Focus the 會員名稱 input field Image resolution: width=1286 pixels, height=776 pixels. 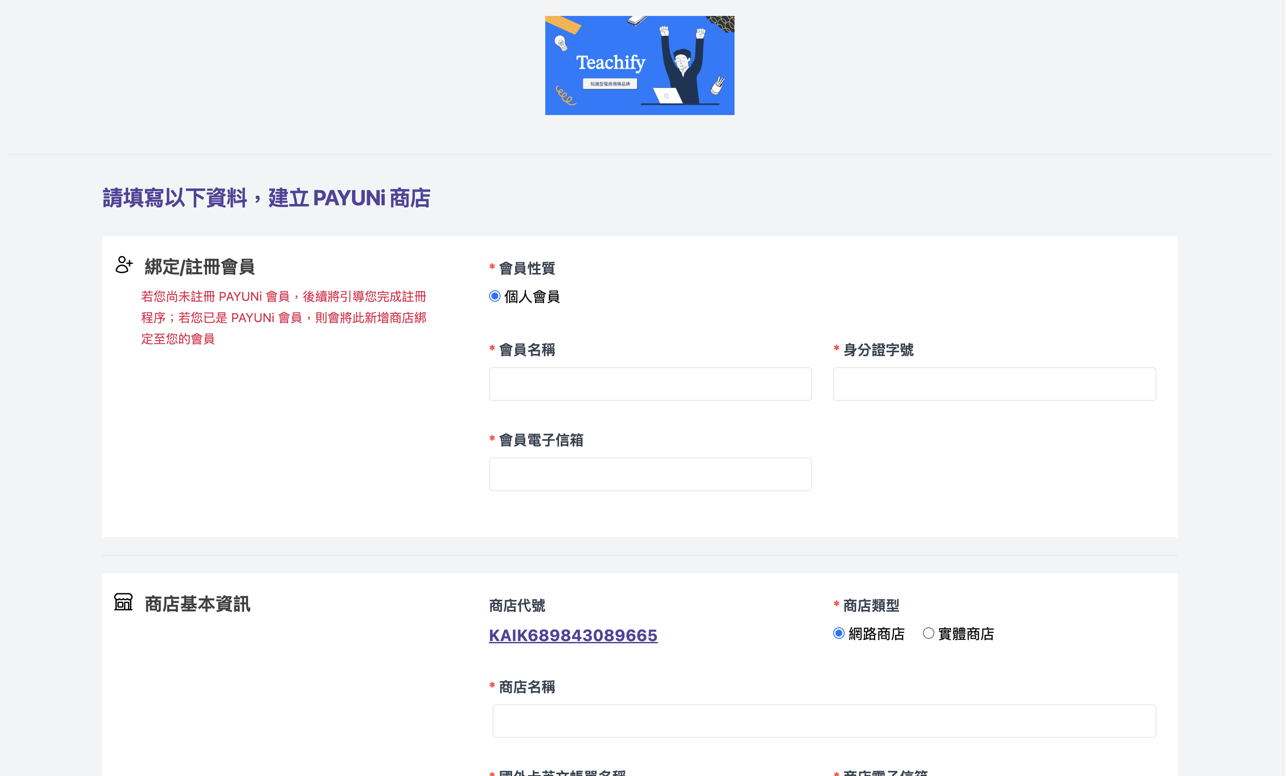pyautogui.click(x=651, y=384)
